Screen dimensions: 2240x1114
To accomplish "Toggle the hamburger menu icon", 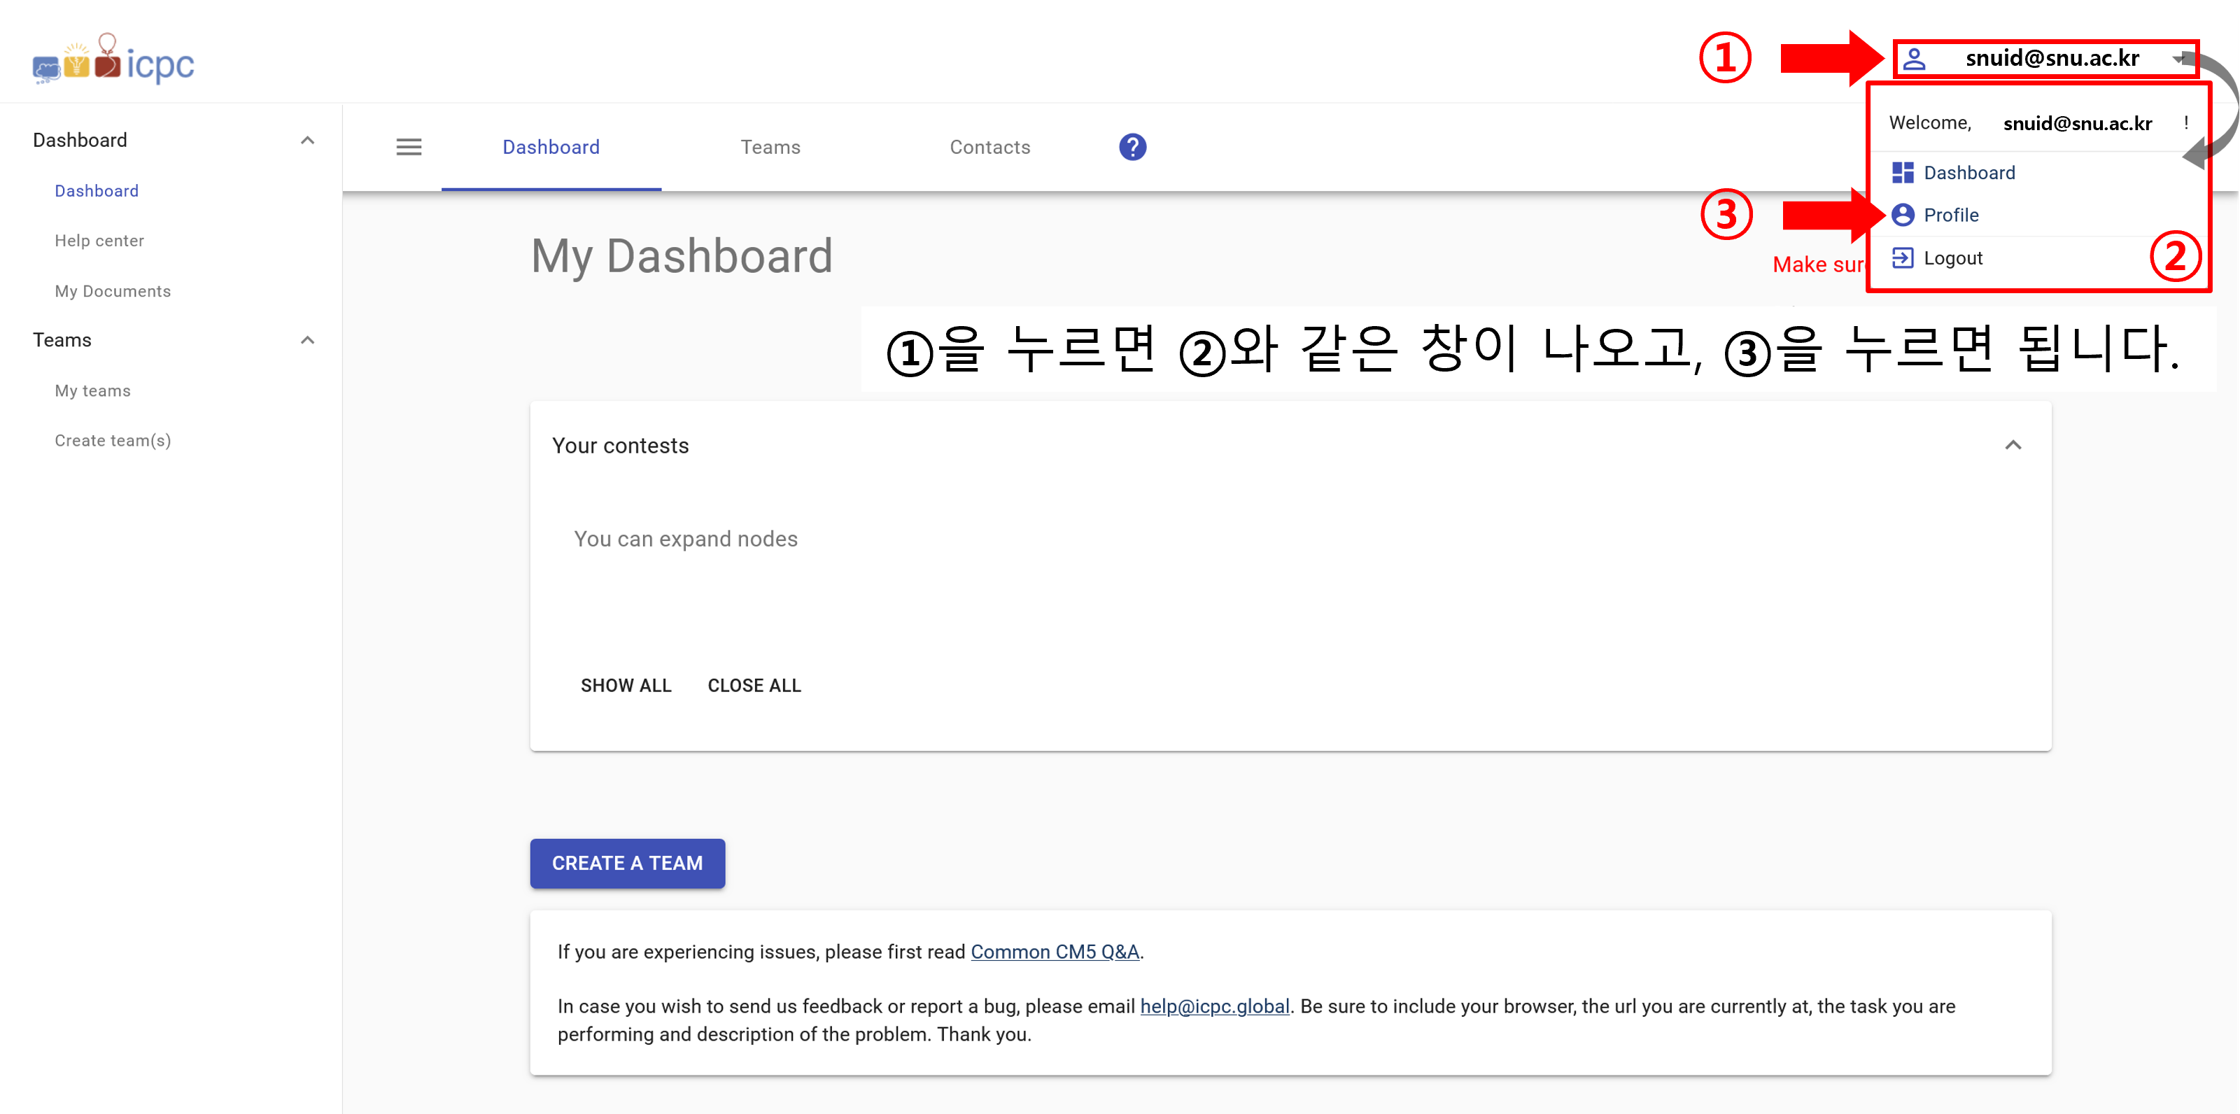I will coord(409,147).
